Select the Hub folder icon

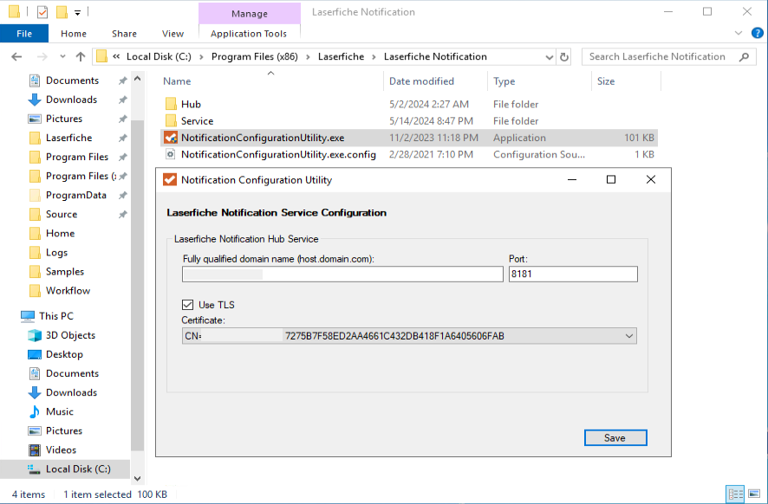[171, 104]
